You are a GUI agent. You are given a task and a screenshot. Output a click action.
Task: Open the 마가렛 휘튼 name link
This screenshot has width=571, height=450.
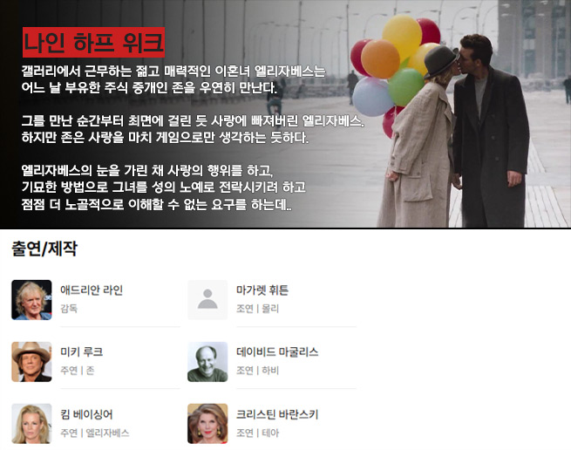tap(262, 290)
